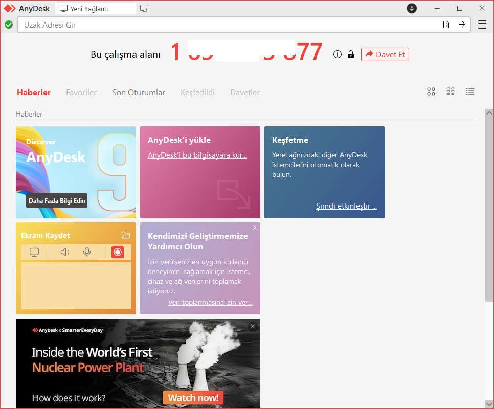
Task: Click the Davet Et button
Action: [385, 55]
